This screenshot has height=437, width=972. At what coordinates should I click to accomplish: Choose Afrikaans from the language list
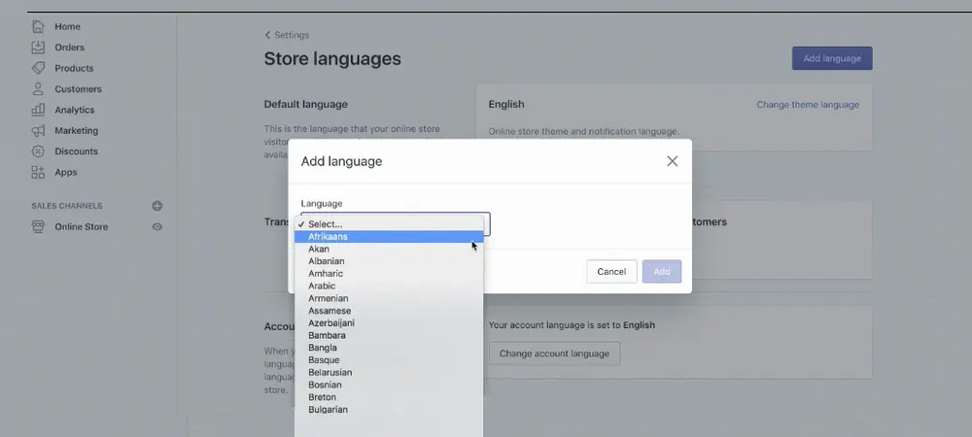tap(328, 237)
